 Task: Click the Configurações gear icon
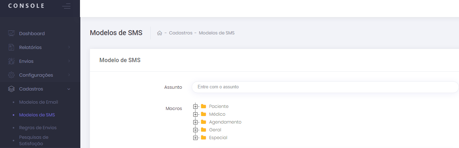11,75
